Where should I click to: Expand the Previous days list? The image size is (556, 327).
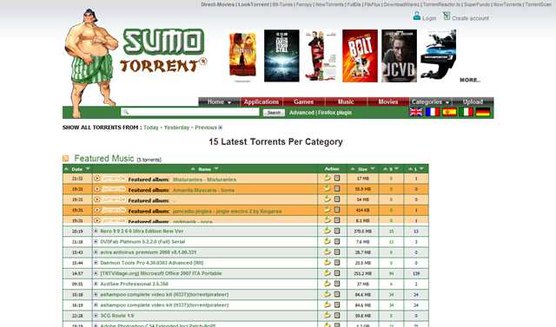point(220,128)
